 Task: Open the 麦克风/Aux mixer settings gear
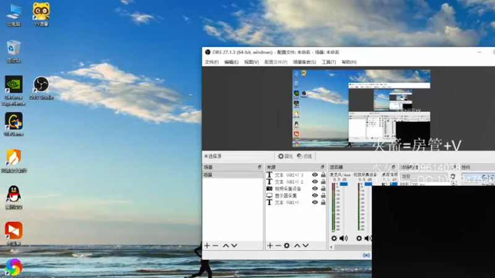tap(334, 238)
